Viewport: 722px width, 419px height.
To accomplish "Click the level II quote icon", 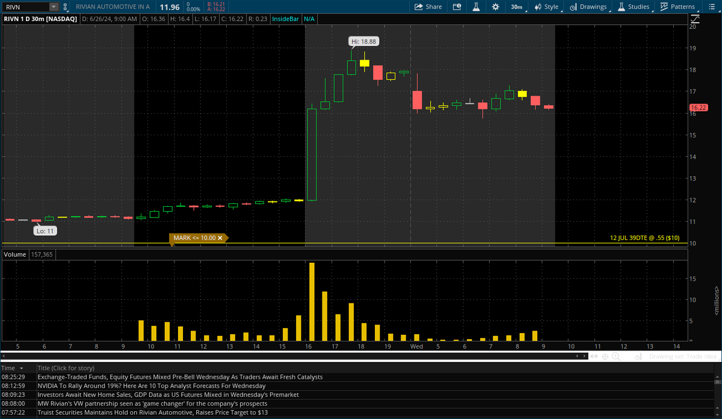I will coord(457,7).
